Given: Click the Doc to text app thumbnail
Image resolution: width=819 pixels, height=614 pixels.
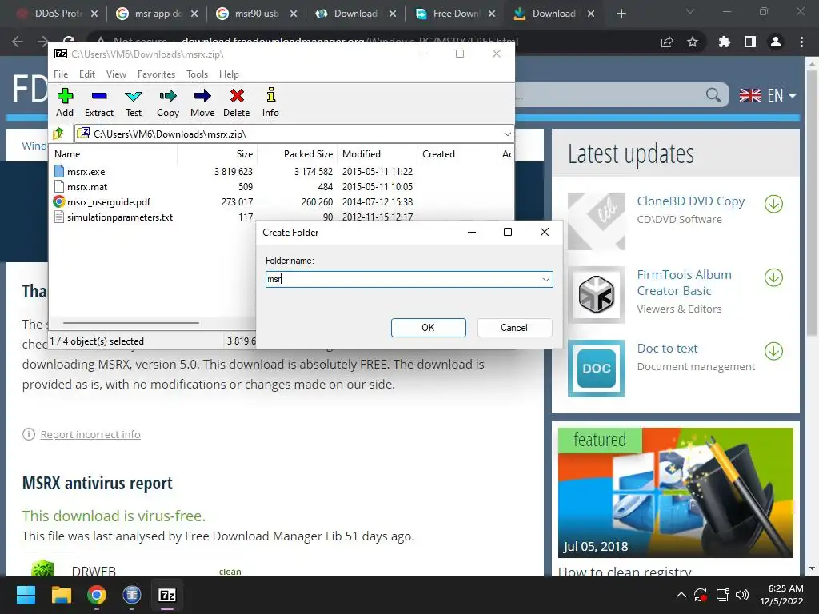Looking at the screenshot, I should [597, 368].
